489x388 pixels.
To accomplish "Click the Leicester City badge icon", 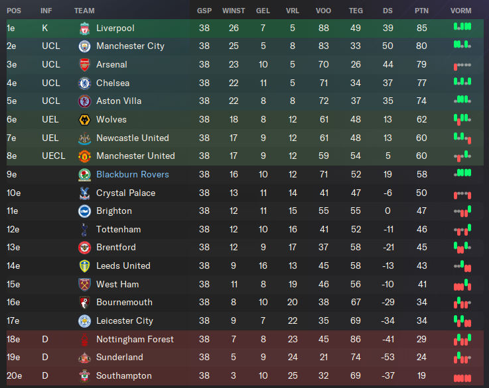I will click(x=84, y=321).
